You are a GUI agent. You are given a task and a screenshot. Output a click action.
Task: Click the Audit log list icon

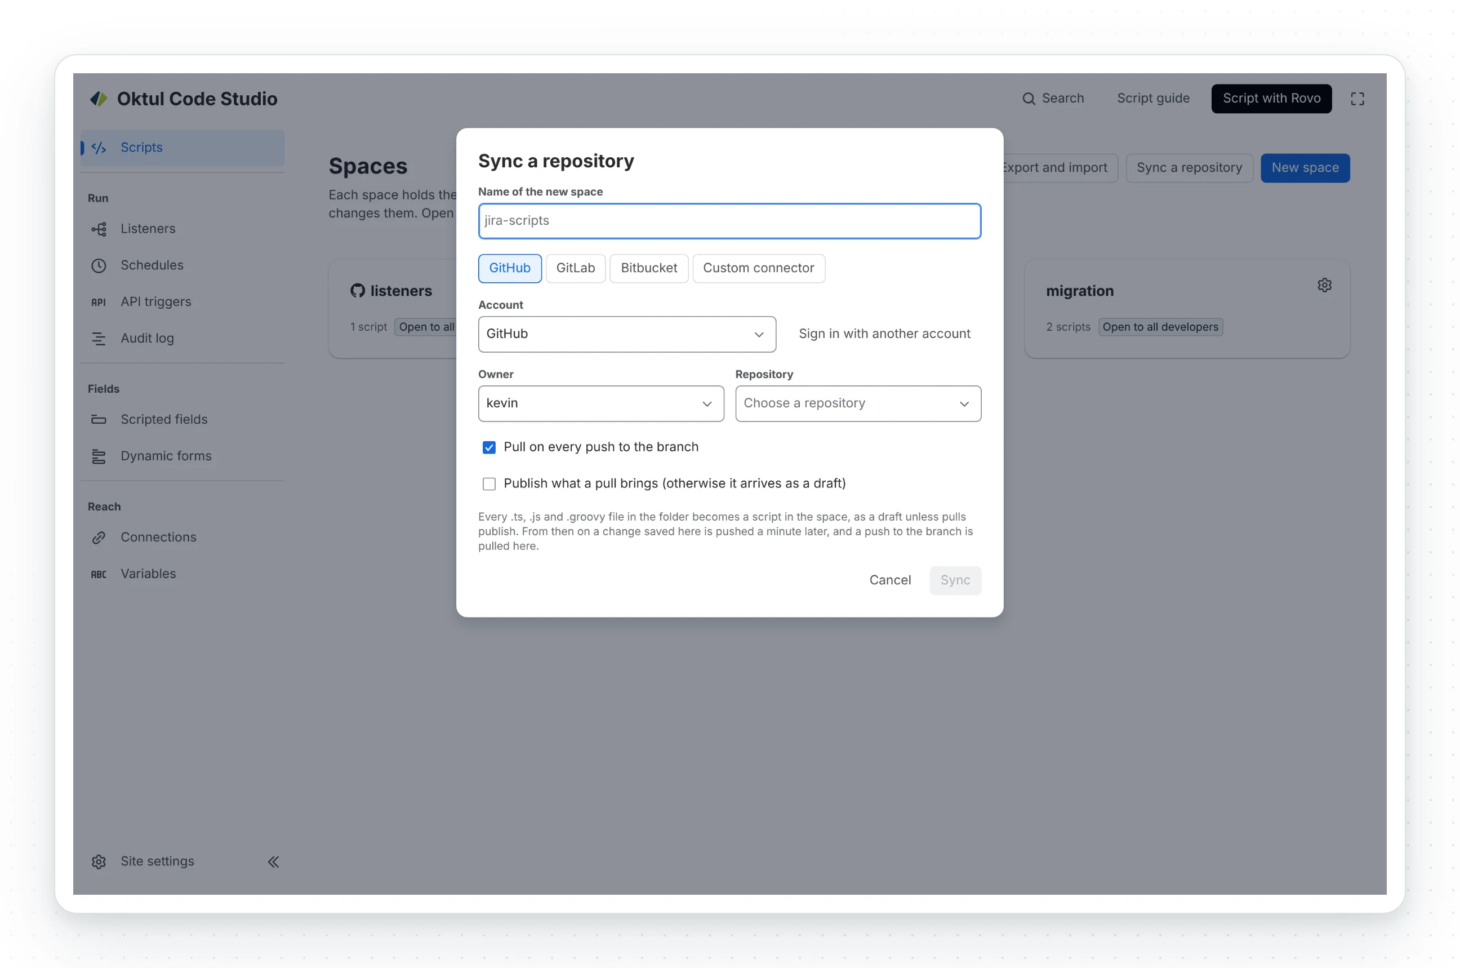[x=99, y=338]
